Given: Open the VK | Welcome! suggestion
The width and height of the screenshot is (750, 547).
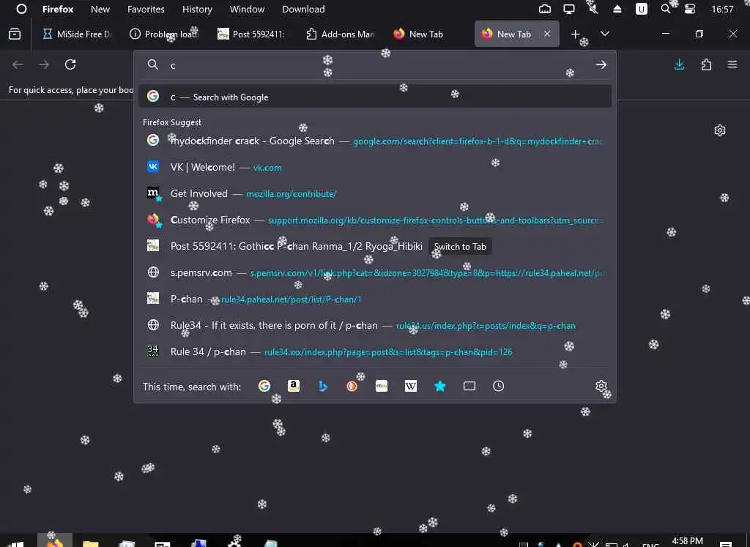Looking at the screenshot, I should point(375,167).
